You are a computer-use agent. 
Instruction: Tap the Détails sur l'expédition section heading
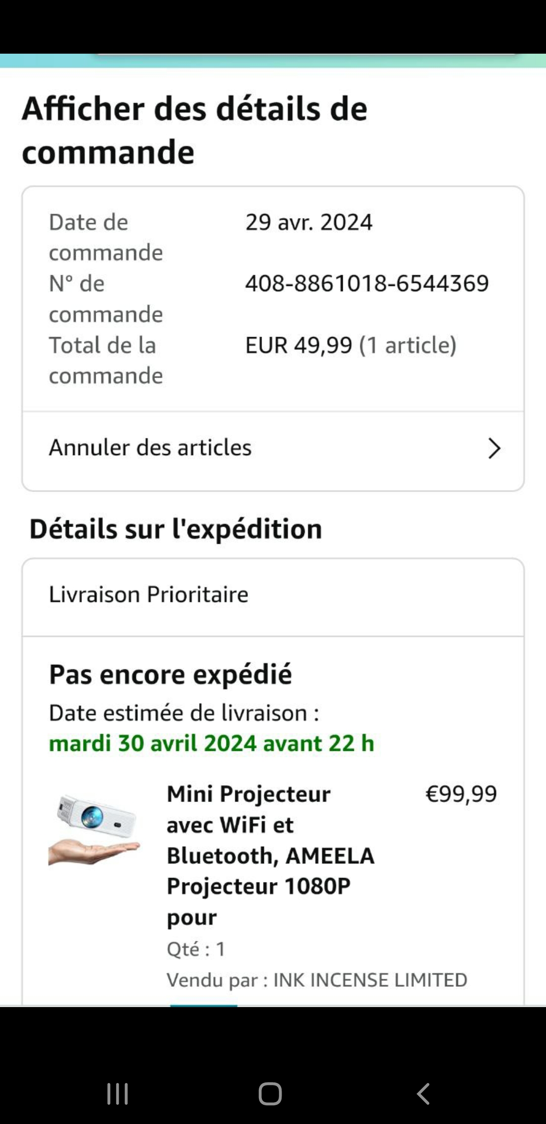tap(175, 529)
